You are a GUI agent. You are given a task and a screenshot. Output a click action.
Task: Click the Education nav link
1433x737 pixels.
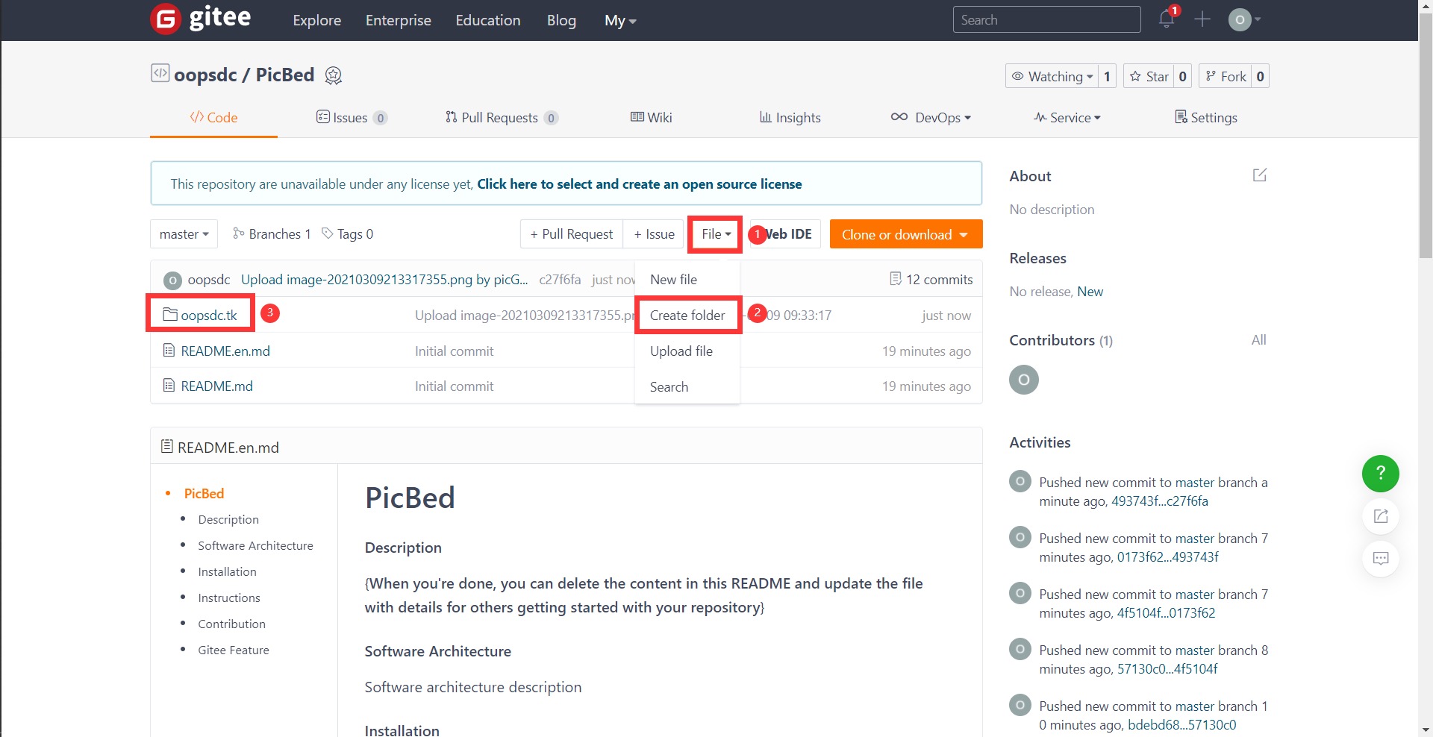[488, 20]
